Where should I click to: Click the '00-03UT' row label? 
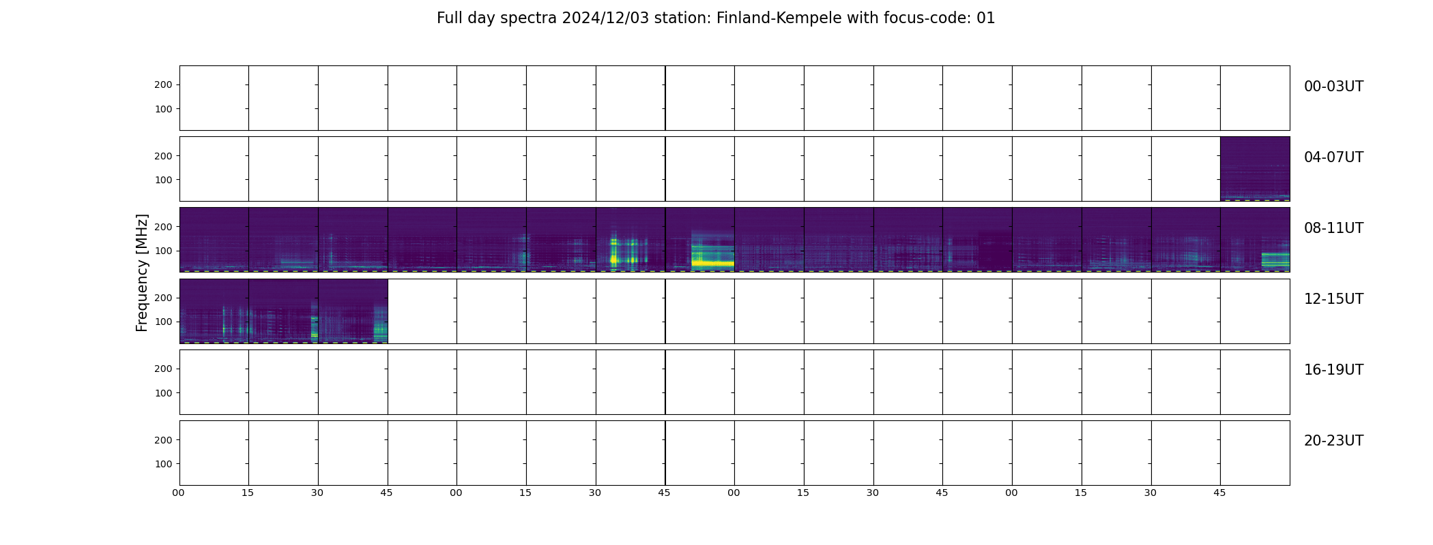[x=1333, y=87]
